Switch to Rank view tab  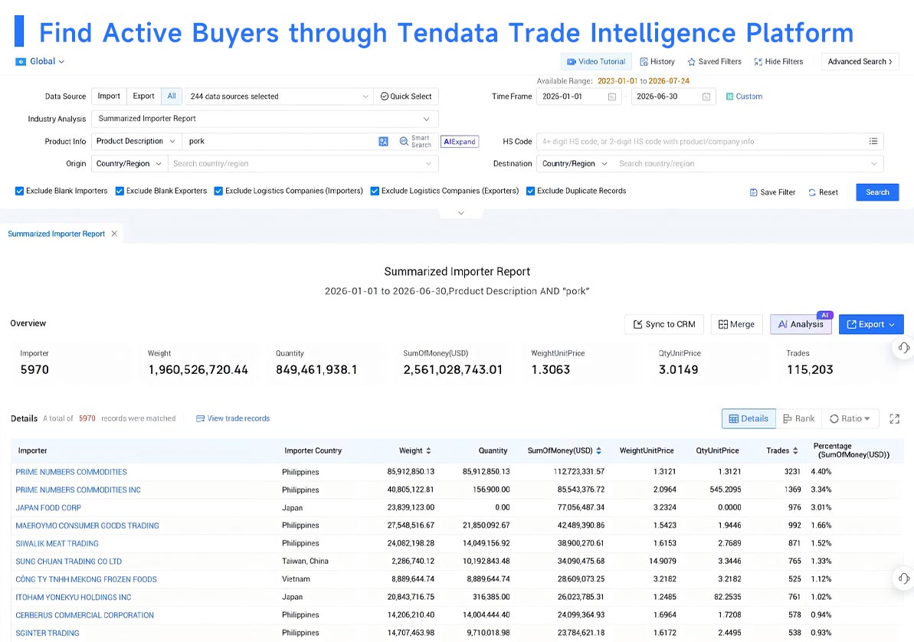(798, 418)
